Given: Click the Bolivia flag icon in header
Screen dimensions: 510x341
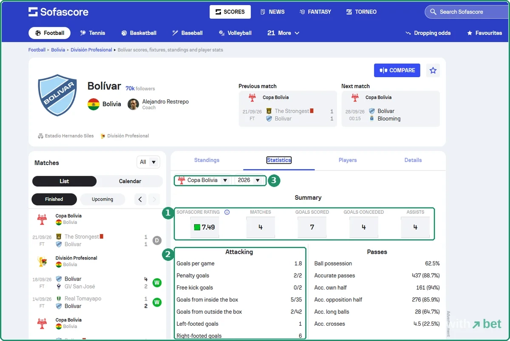Looking at the screenshot, I should [x=93, y=104].
